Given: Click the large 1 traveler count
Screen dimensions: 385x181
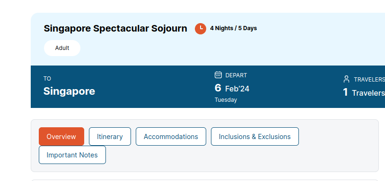Looking at the screenshot, I should click(345, 92).
